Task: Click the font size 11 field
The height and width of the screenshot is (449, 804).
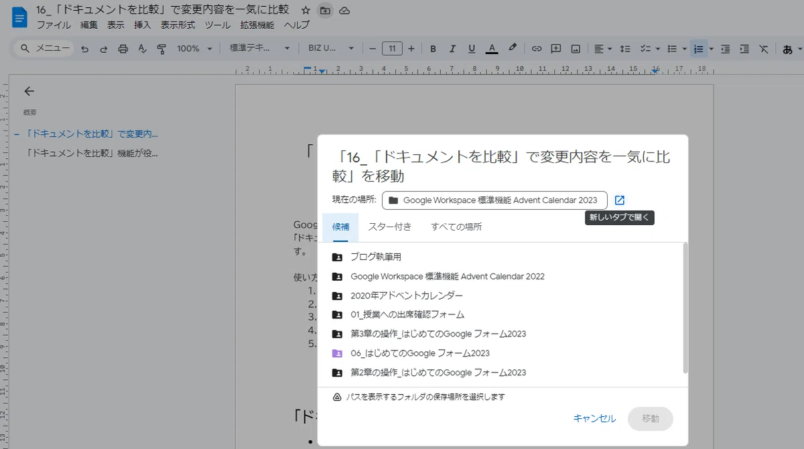Action: (x=392, y=48)
